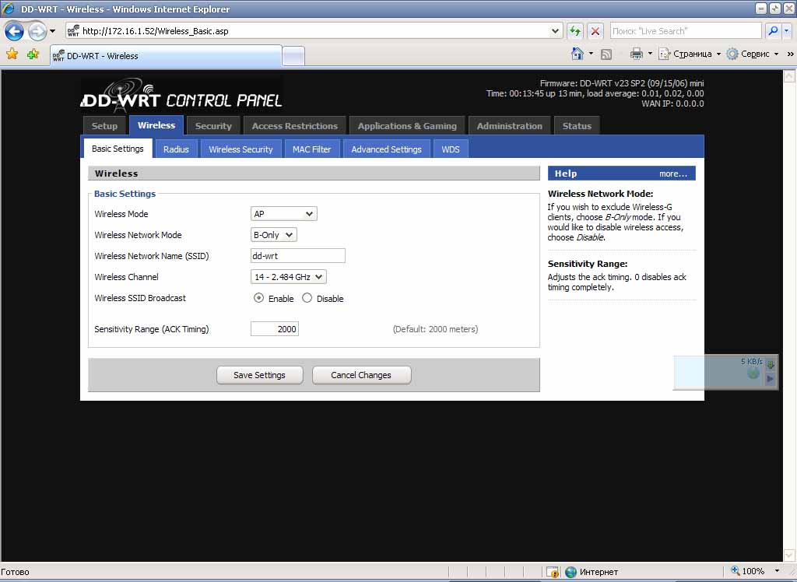The width and height of the screenshot is (797, 582).
Task: Click the Sensitivity Range input field
Action: pyautogui.click(x=275, y=329)
